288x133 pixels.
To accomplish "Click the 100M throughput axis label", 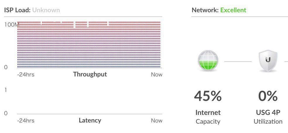I will pyautogui.click(x=12, y=24).
